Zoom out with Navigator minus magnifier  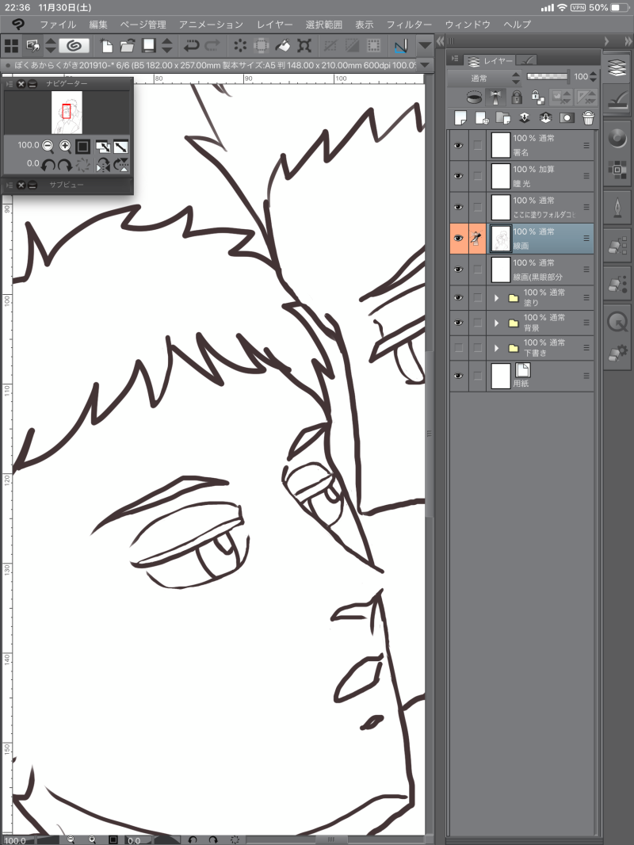[48, 146]
